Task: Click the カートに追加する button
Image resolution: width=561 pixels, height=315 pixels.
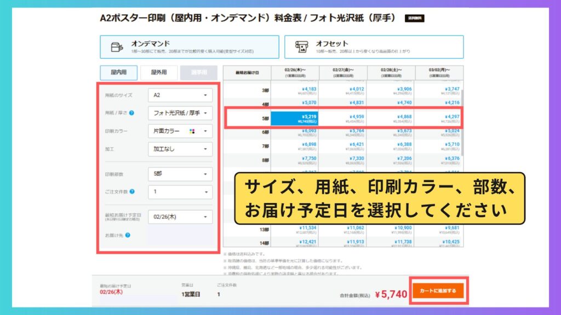Action: [x=438, y=289]
